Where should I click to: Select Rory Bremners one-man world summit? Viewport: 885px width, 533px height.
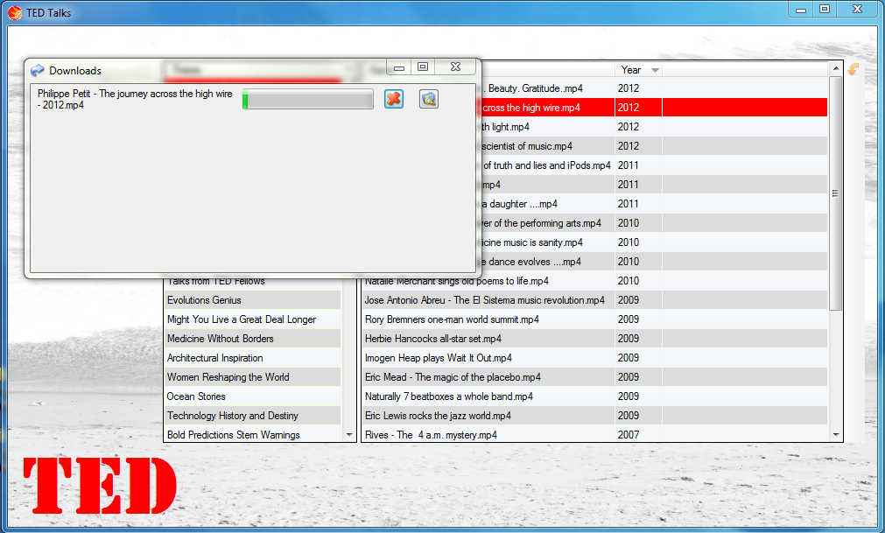pyautogui.click(x=595, y=319)
